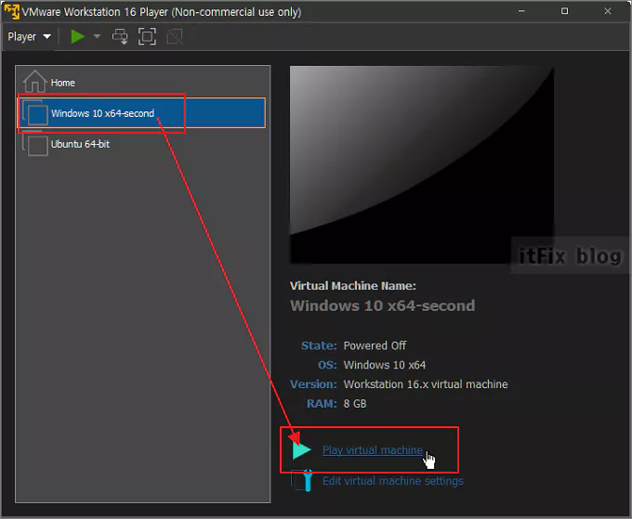Click the VMware logo in title bar
Screen dimensions: 632x519
(x=11, y=11)
